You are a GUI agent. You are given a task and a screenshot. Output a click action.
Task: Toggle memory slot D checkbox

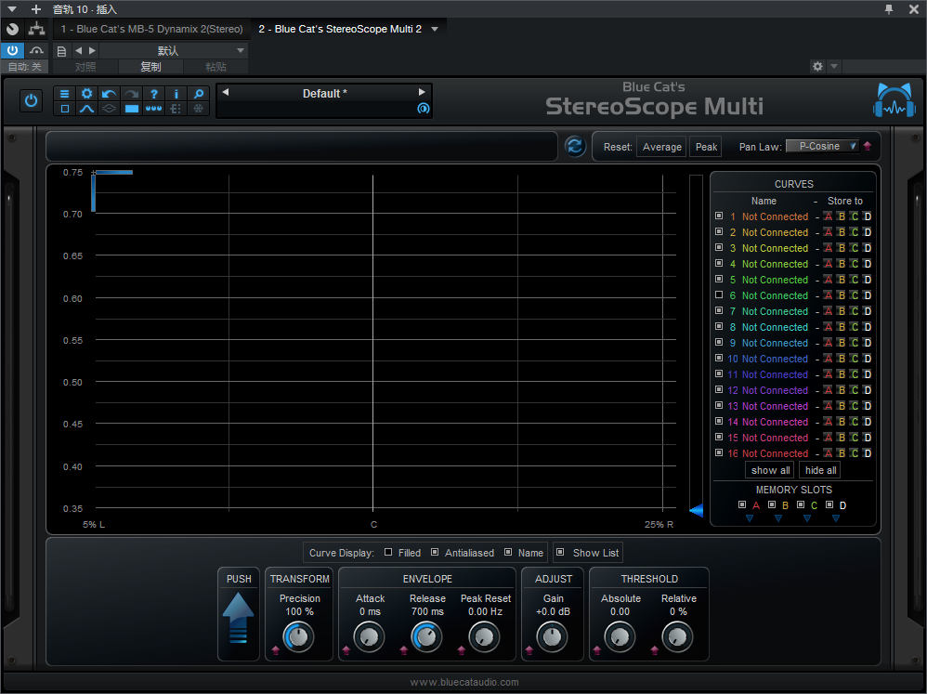click(x=829, y=504)
